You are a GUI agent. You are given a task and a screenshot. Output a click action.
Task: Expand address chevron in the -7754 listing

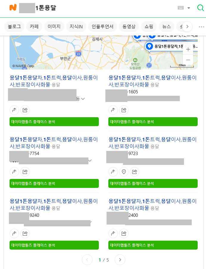[x=90, y=160]
